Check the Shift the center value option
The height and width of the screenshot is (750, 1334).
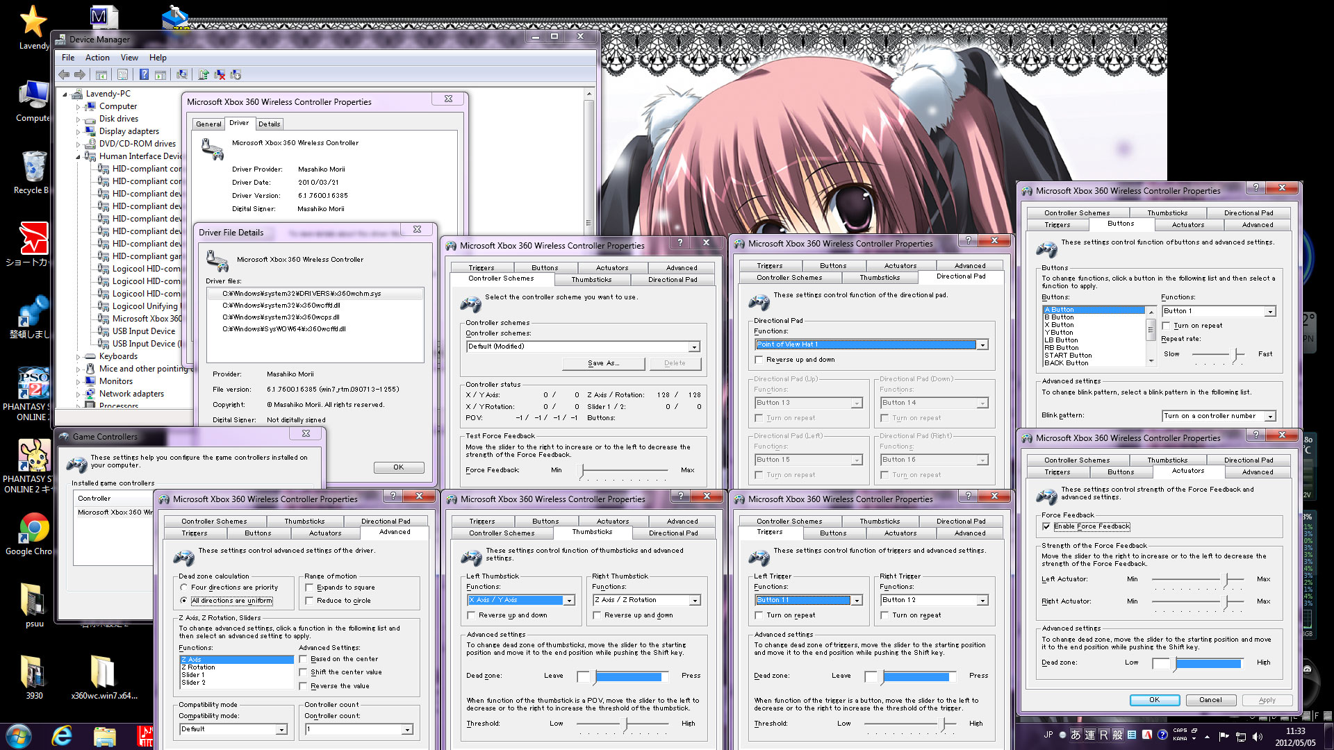(303, 672)
